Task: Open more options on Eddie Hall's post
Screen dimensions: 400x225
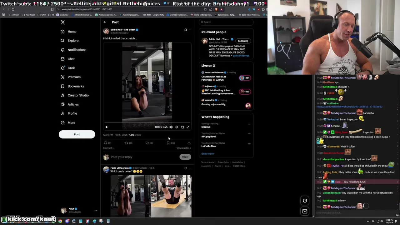Action: click(190, 30)
